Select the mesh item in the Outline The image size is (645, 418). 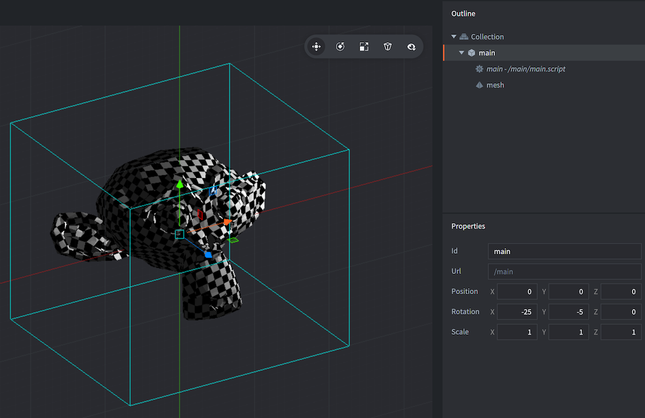[496, 85]
